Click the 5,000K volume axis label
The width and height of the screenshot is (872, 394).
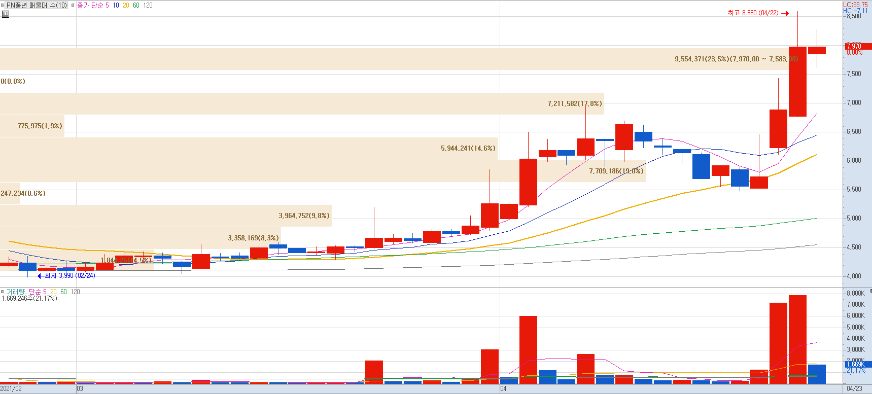tap(856, 327)
